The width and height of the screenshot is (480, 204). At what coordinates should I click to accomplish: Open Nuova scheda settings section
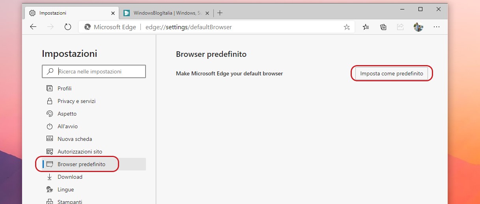click(x=94, y=139)
